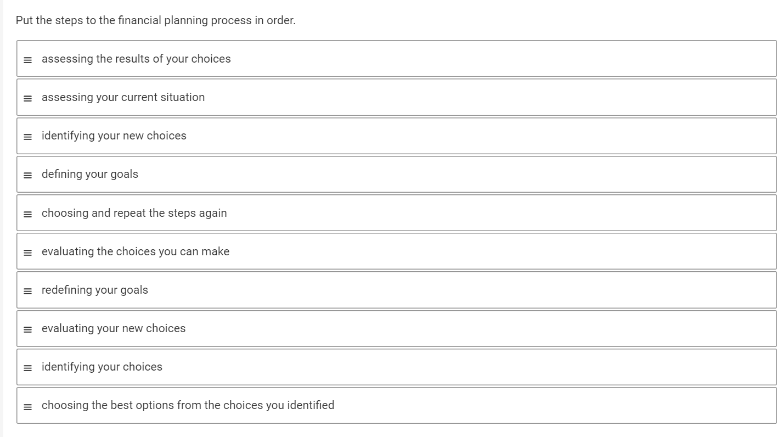Click the drag handle beside "identifying your new choices"

(x=27, y=136)
